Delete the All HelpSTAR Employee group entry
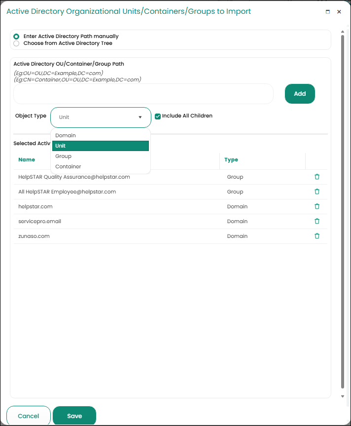 pyautogui.click(x=317, y=192)
